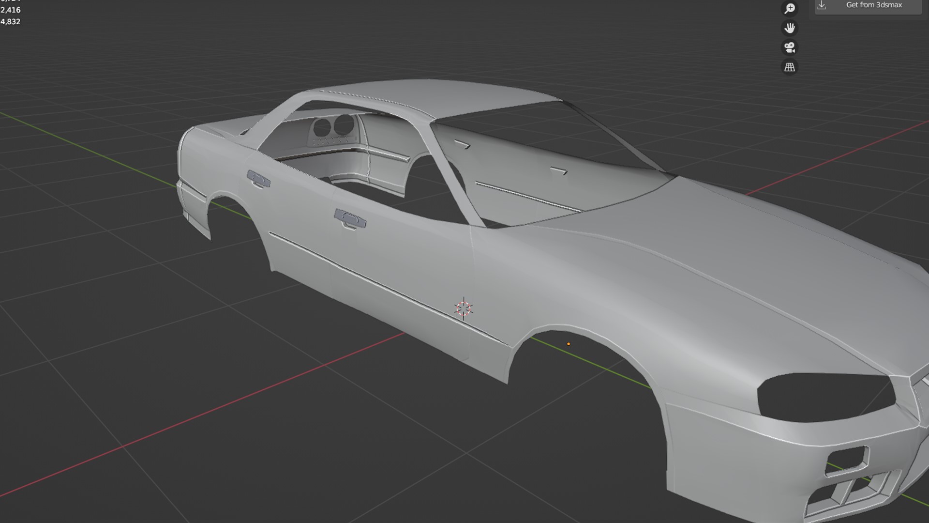The height and width of the screenshot is (523, 929).
Task: Click the pan hand navigation icon
Action: (790, 28)
